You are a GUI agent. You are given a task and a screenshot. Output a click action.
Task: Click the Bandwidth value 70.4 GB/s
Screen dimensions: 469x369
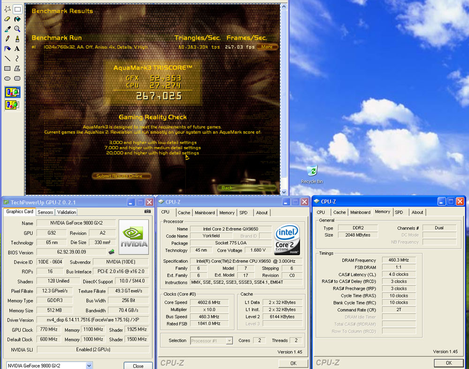point(129,310)
